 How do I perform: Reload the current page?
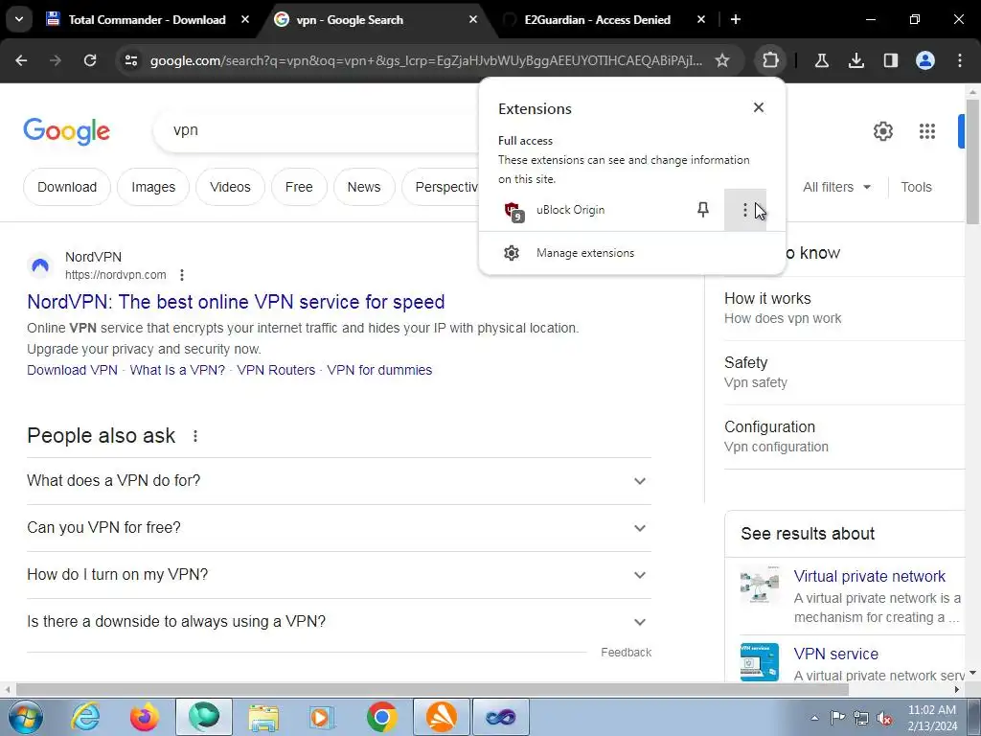tap(90, 60)
